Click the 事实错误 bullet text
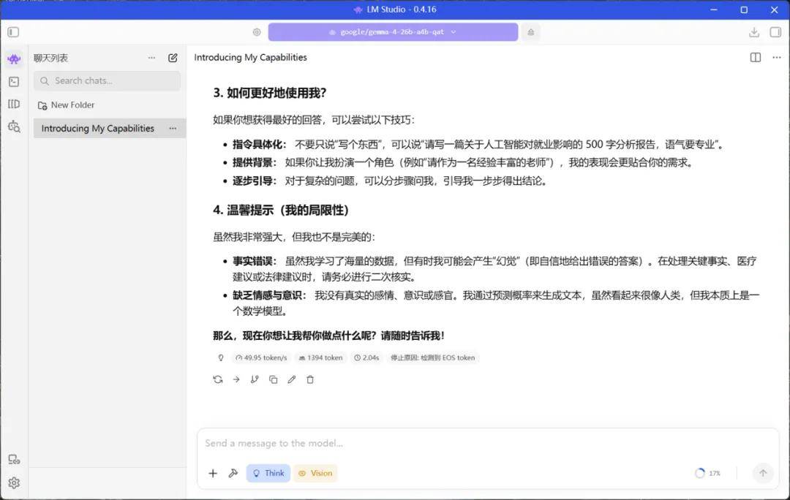790x500 pixels. 494,269
